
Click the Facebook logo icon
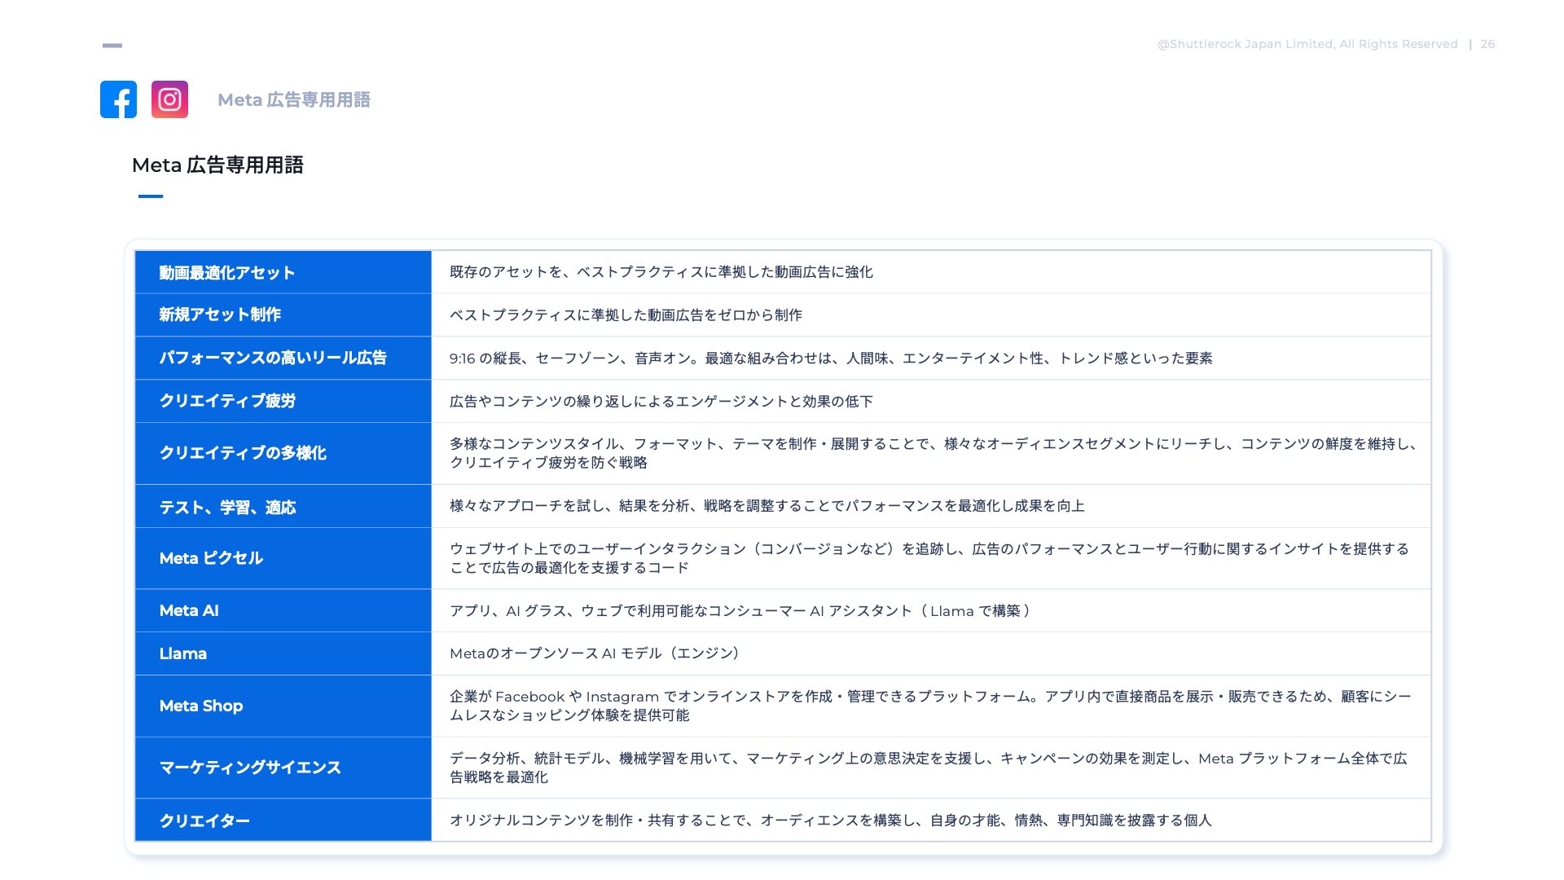click(x=118, y=99)
